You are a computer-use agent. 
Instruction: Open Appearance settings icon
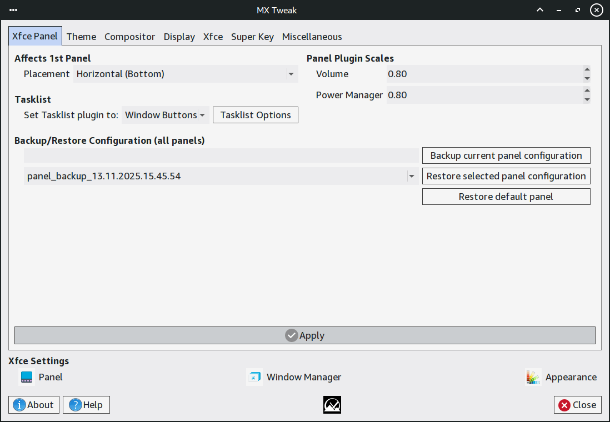point(533,377)
